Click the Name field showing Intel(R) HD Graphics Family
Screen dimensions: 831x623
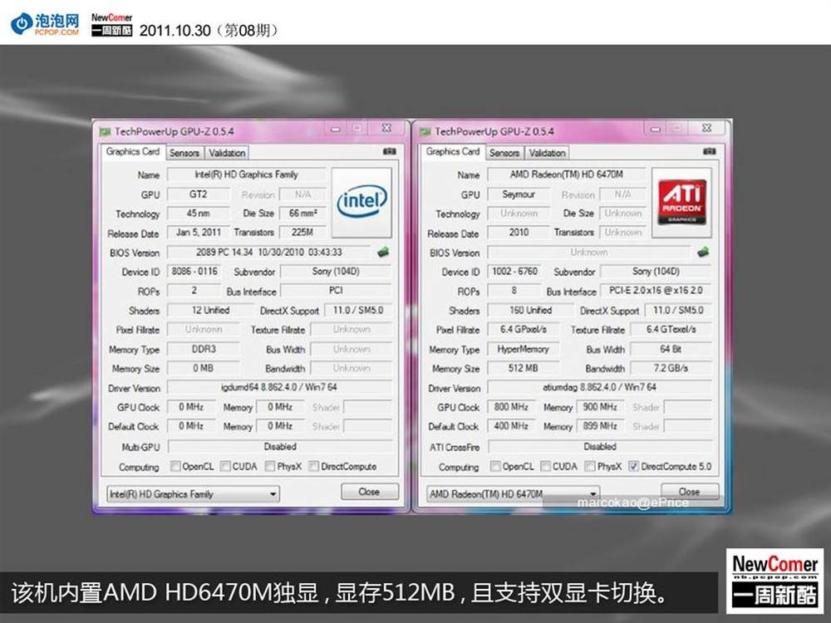(x=247, y=174)
